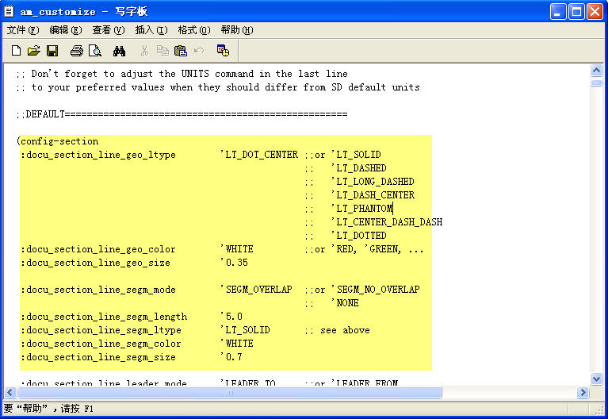Viewport: 608px width, 419px height.
Task: Click the 'RED, 'GREEN, ... comment
Action: coord(377,249)
